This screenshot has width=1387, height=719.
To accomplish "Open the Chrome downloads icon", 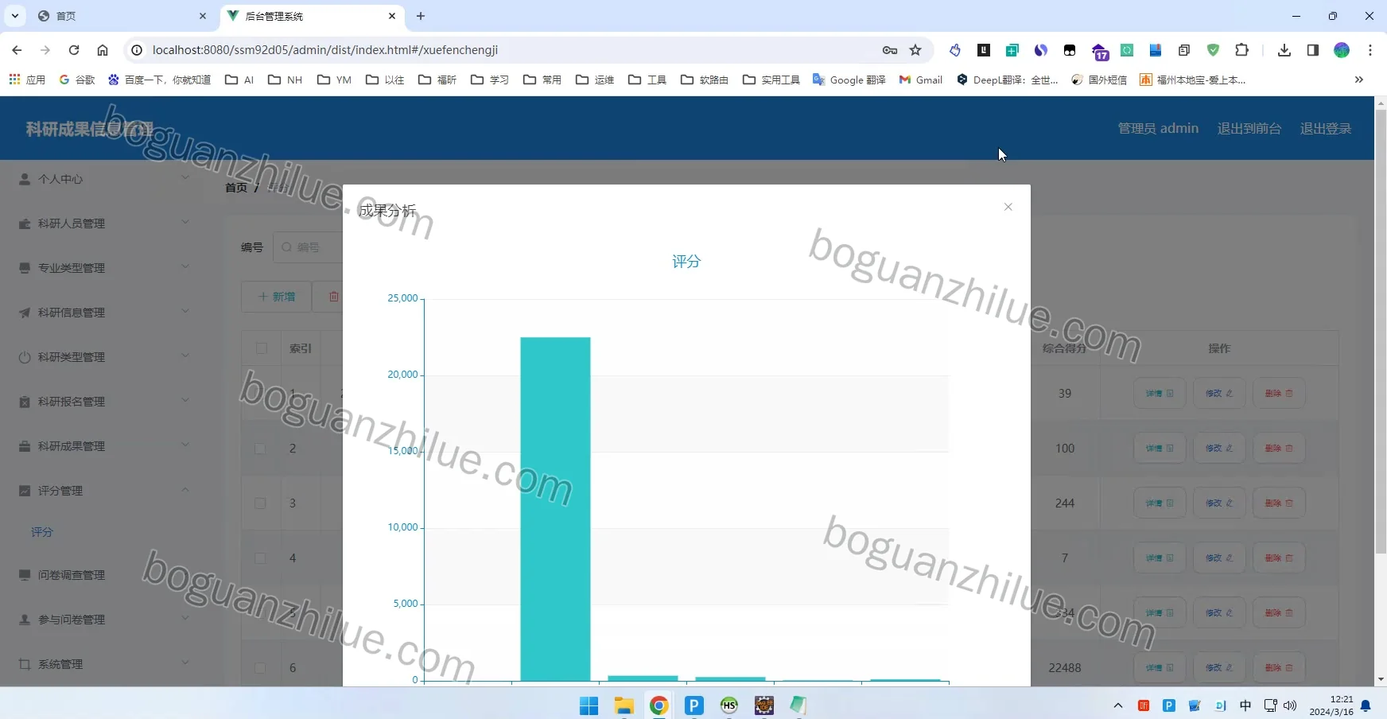I will click(1284, 50).
